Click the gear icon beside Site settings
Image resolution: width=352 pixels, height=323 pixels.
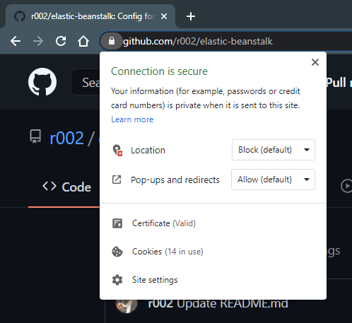pyautogui.click(x=117, y=280)
